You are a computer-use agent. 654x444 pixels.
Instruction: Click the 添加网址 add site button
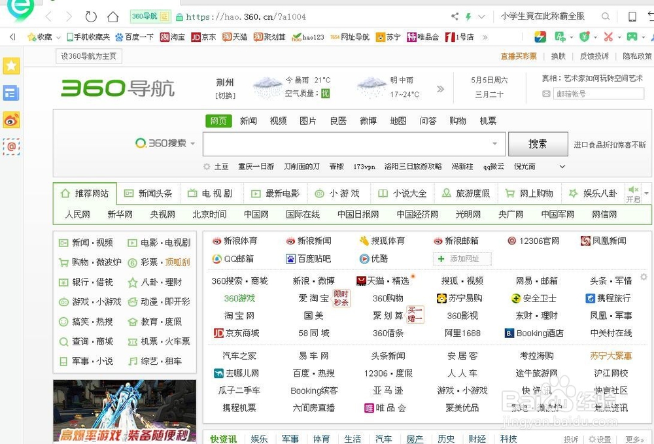coord(462,259)
